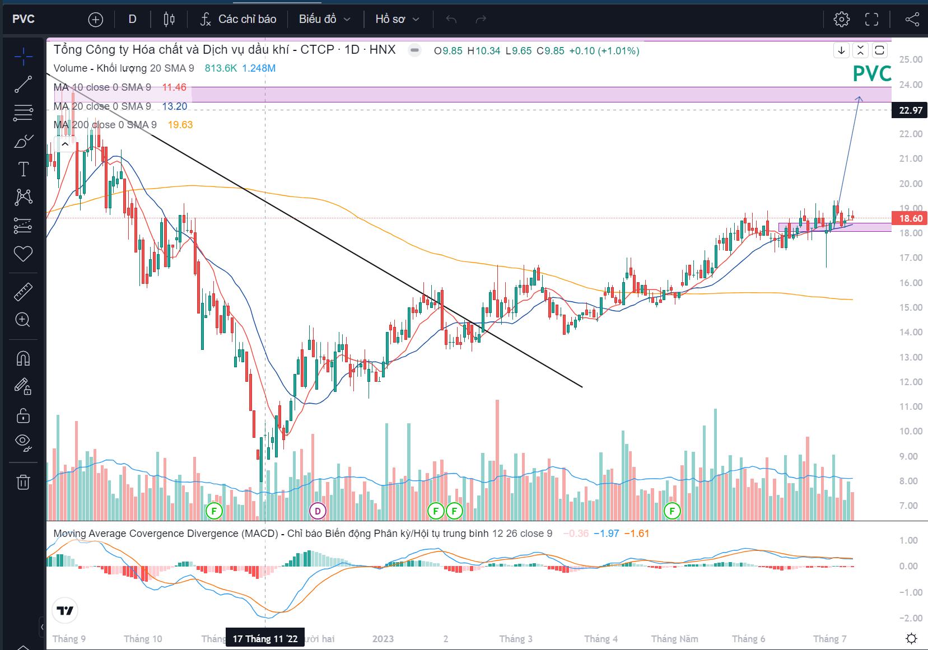928x650 pixels.
Task: Delete all drawings with trash icon
Action: (23, 481)
